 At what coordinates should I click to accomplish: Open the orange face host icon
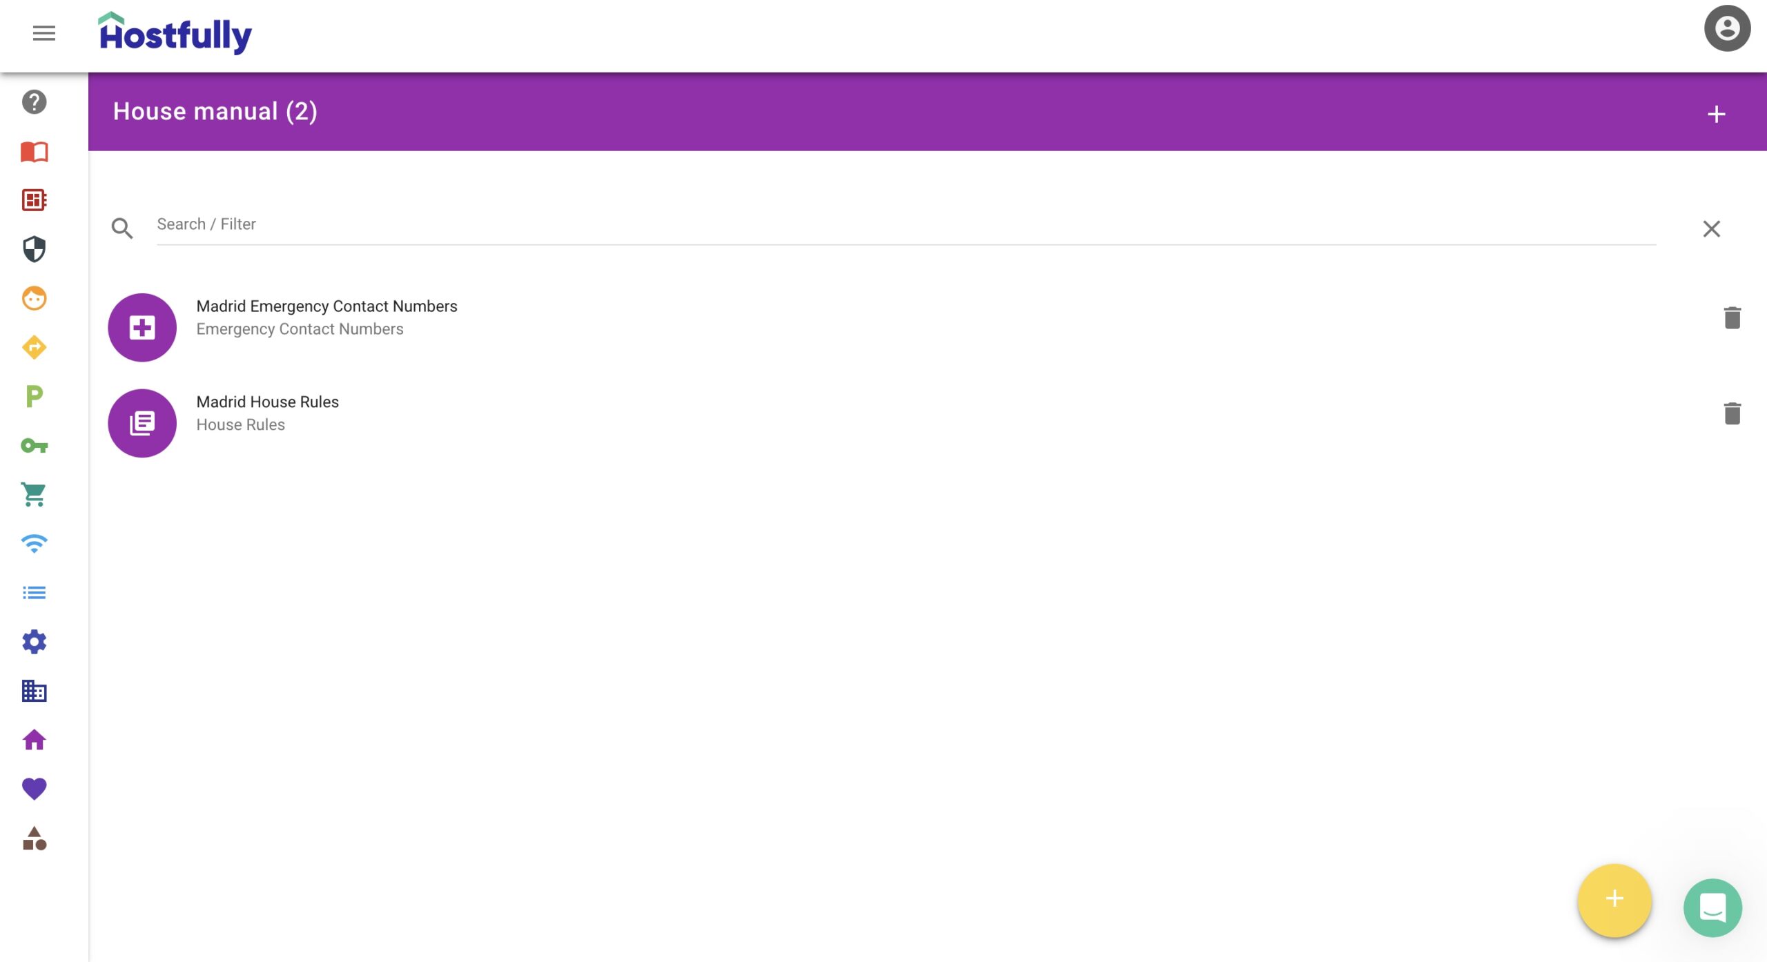coord(34,298)
